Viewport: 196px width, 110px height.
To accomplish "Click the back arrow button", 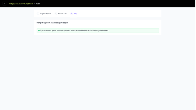I will (4, 4).
